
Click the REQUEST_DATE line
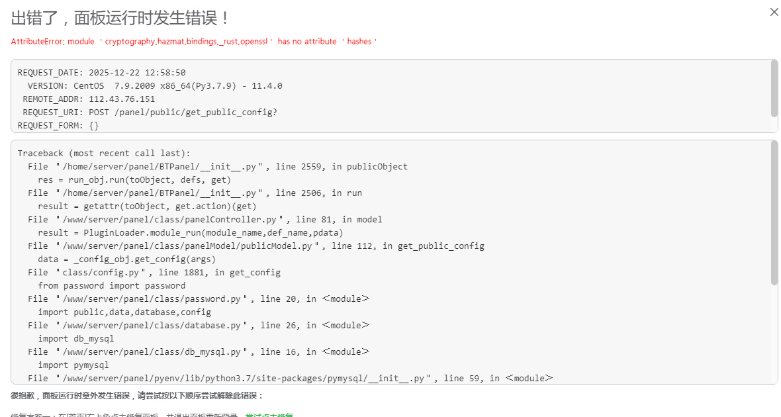pos(102,73)
